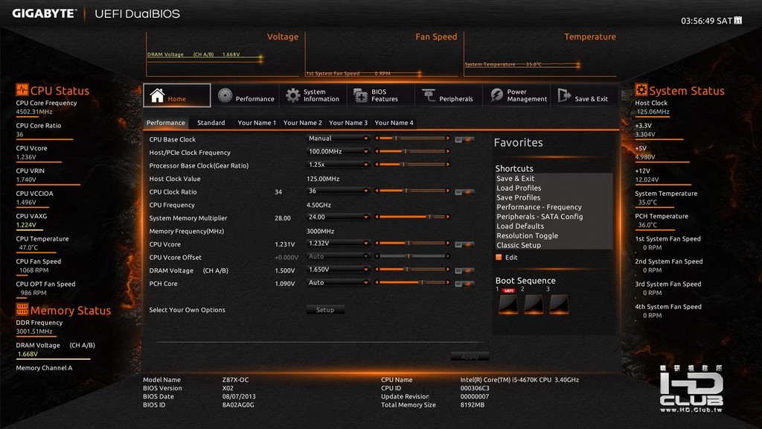
Task: Toggle the CPU Clock Ratio on/off switch
Action: (464, 192)
